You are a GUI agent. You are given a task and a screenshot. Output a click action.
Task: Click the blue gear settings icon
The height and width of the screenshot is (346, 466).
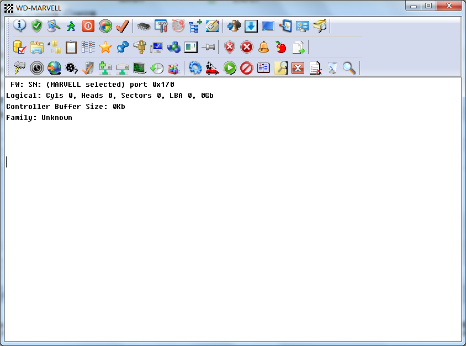(195, 68)
